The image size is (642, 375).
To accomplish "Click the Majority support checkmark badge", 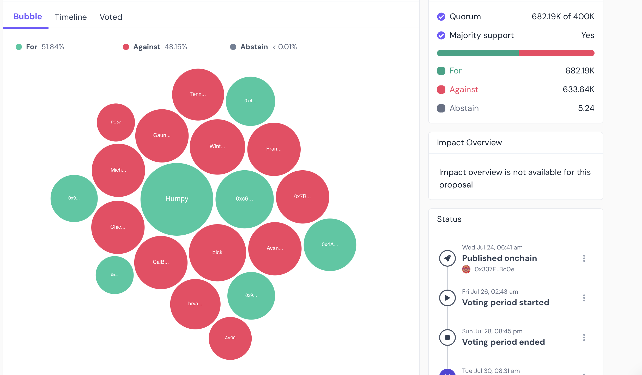I will click(x=441, y=35).
